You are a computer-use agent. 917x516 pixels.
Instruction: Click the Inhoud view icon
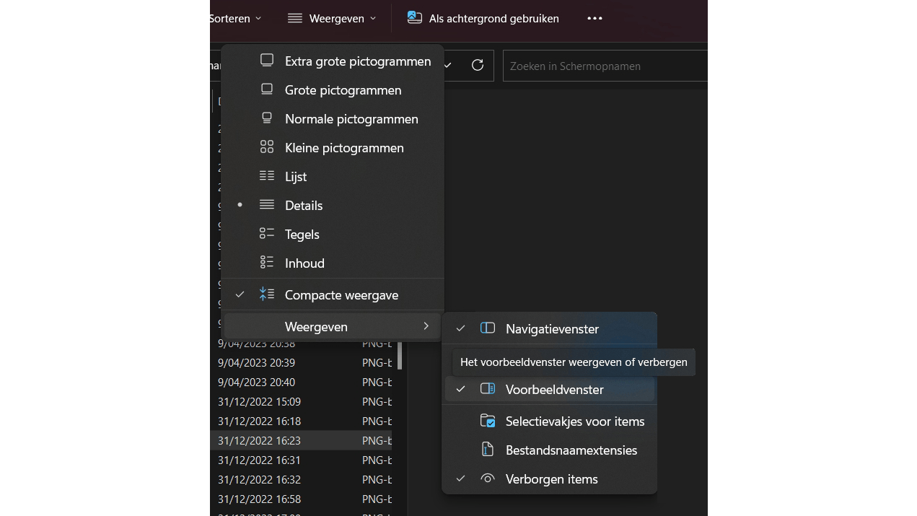tap(267, 263)
